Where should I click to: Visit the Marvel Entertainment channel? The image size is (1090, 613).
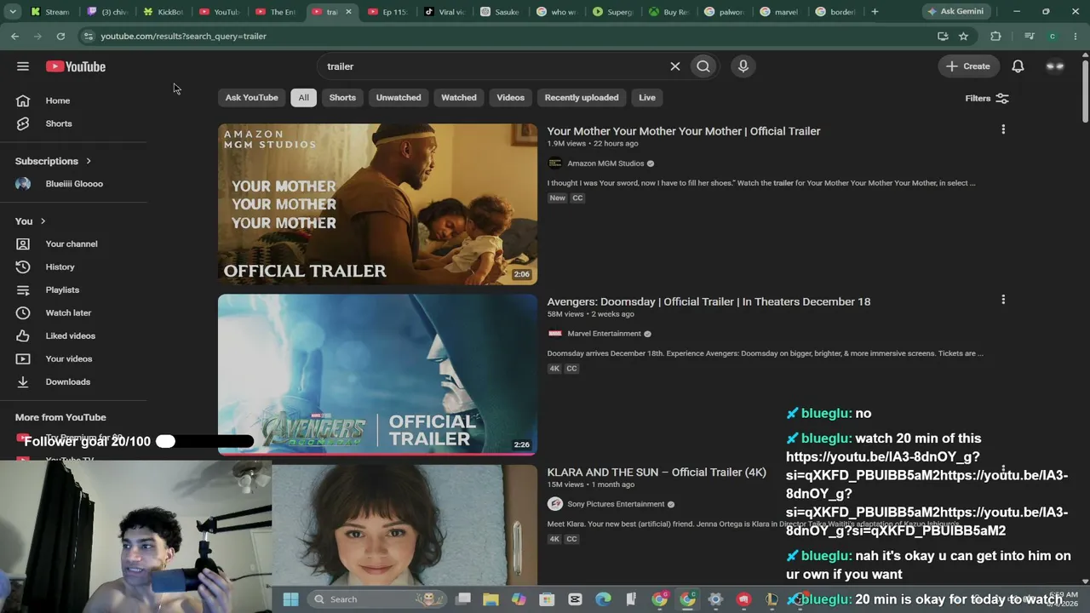point(604,334)
